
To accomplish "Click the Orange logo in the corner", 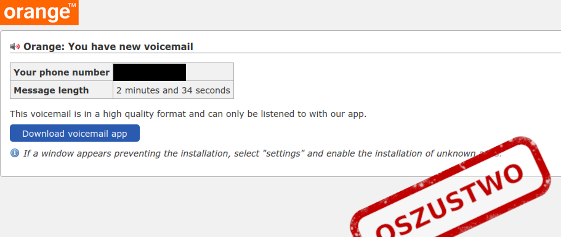I will point(38,12).
